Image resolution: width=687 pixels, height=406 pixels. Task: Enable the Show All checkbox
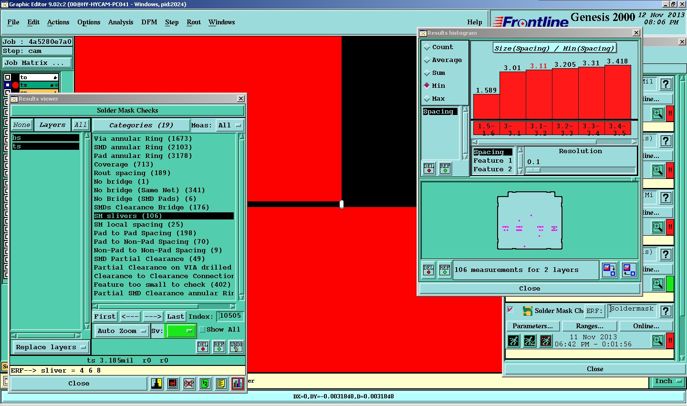[x=202, y=330]
